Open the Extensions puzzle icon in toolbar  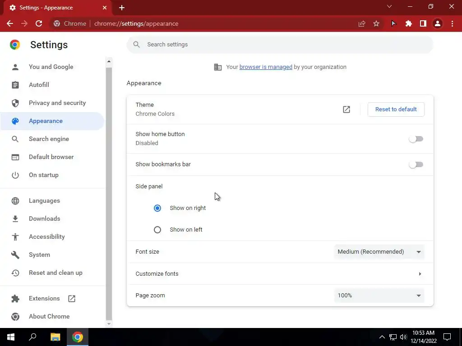pos(408,23)
